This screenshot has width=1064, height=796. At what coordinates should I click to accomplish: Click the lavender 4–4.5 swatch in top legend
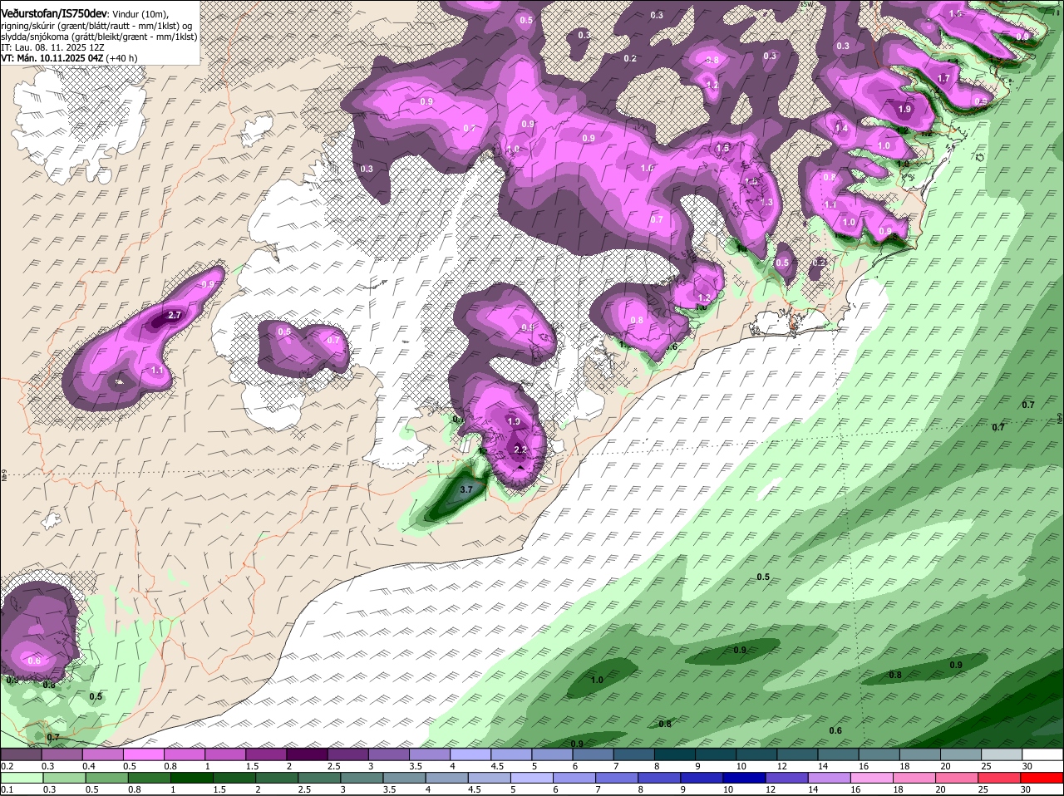click(472, 754)
